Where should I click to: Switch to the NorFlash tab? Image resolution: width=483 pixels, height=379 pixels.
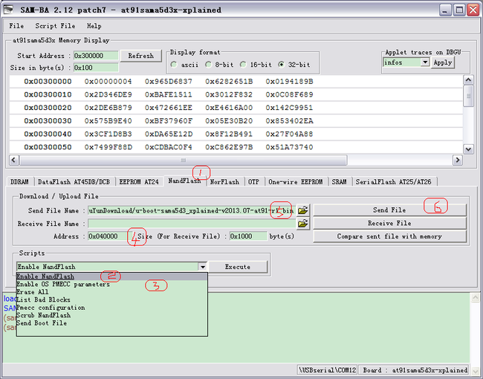coord(224,182)
